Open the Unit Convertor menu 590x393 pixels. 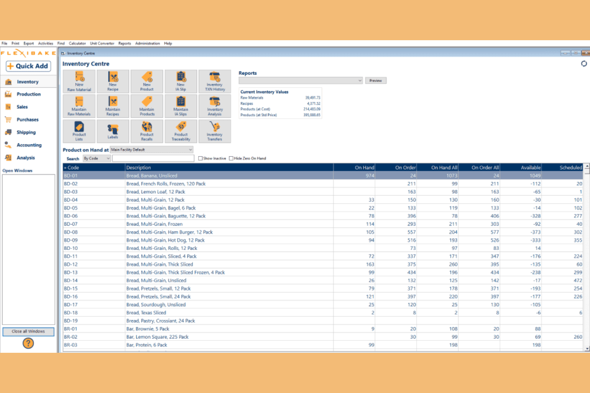[102, 43]
